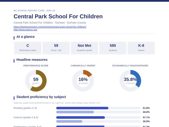Click the economically disadvantaged donut showing 35.8%
Viewport: 169px width, 127px height.
pyautogui.click(x=130, y=81)
